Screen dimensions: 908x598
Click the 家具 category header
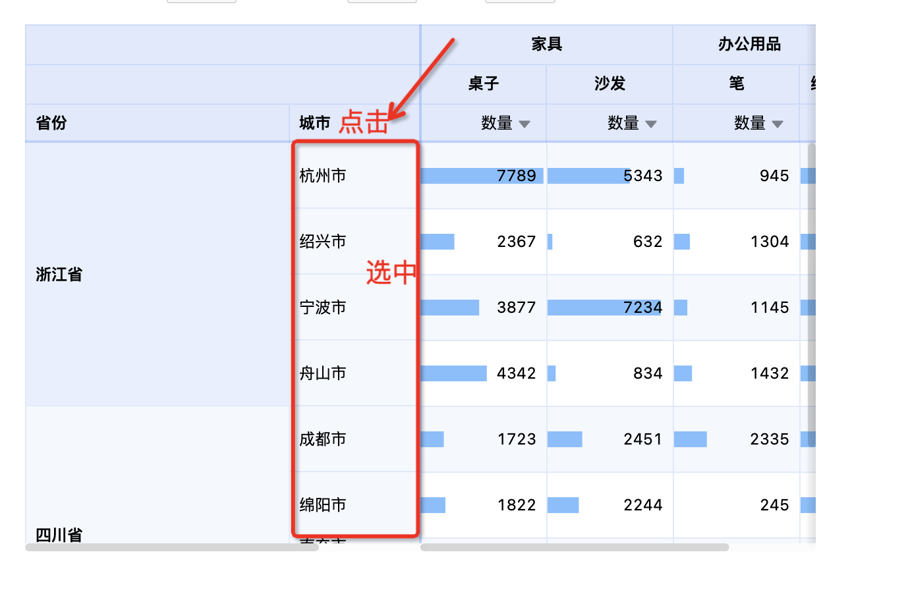pos(547,44)
